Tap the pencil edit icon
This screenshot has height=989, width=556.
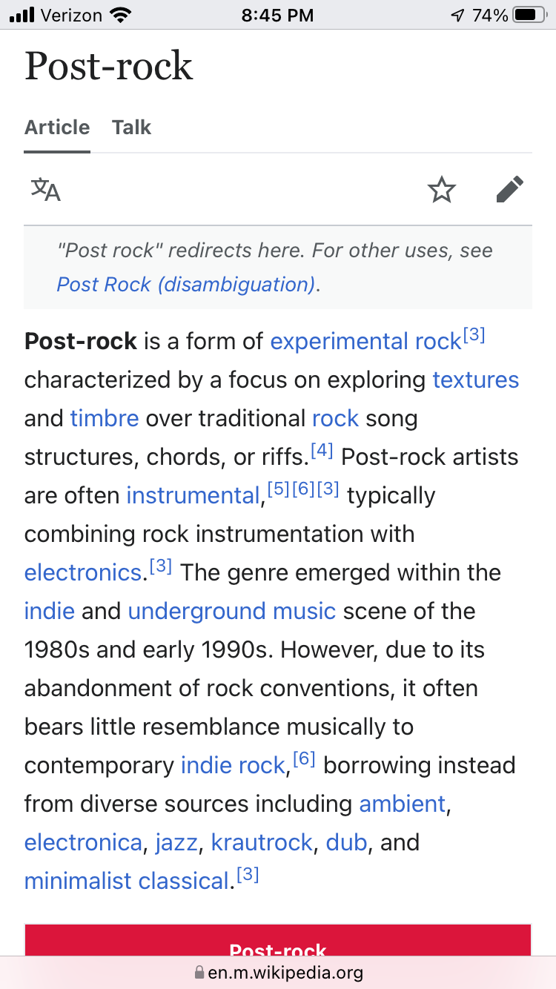[510, 190]
